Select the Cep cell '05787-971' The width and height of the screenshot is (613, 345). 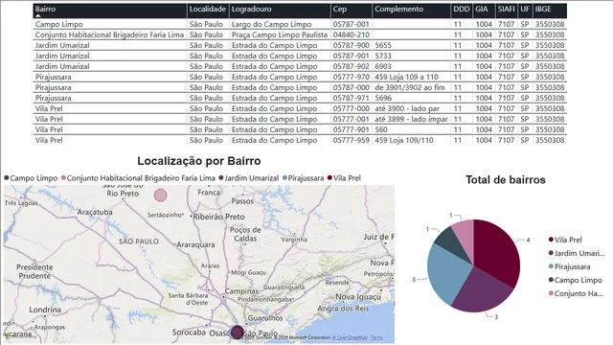click(x=352, y=98)
